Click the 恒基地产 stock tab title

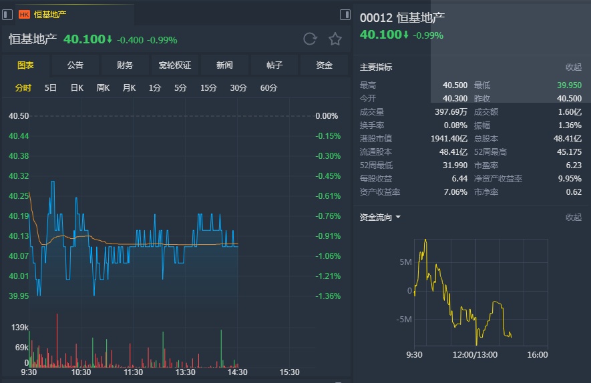point(50,14)
